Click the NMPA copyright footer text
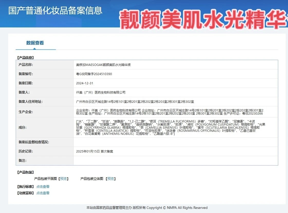This screenshot has width=288, height=213. click(147, 208)
